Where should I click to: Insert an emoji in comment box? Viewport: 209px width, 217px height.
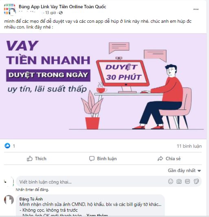(x=171, y=181)
